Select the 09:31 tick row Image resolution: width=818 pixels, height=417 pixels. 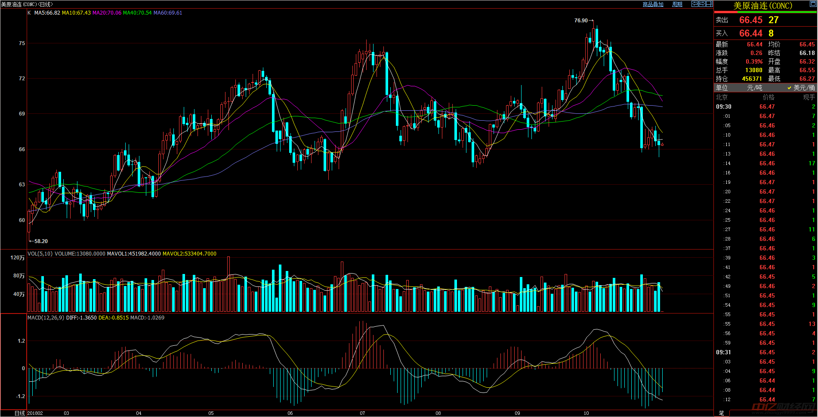(766, 352)
